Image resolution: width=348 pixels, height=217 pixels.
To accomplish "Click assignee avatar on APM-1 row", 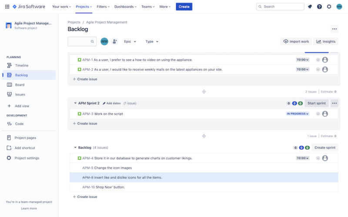I will 325,60.
